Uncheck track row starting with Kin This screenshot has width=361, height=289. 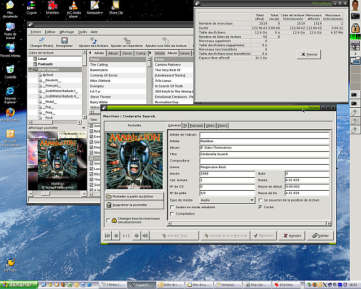(x=91, y=147)
